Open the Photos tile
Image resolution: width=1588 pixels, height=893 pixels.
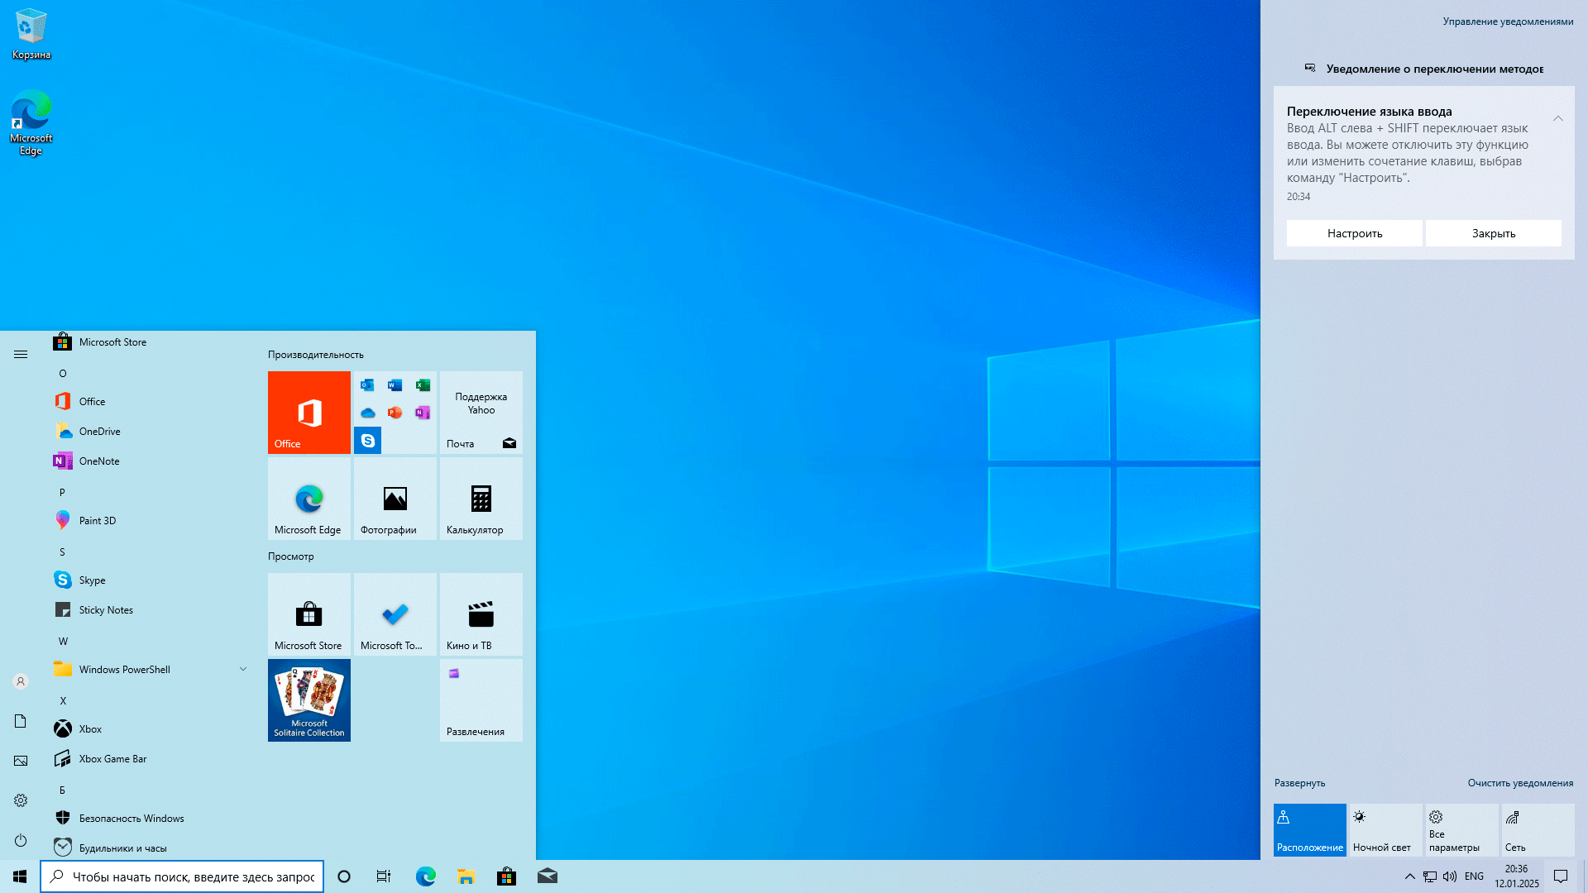(x=395, y=499)
